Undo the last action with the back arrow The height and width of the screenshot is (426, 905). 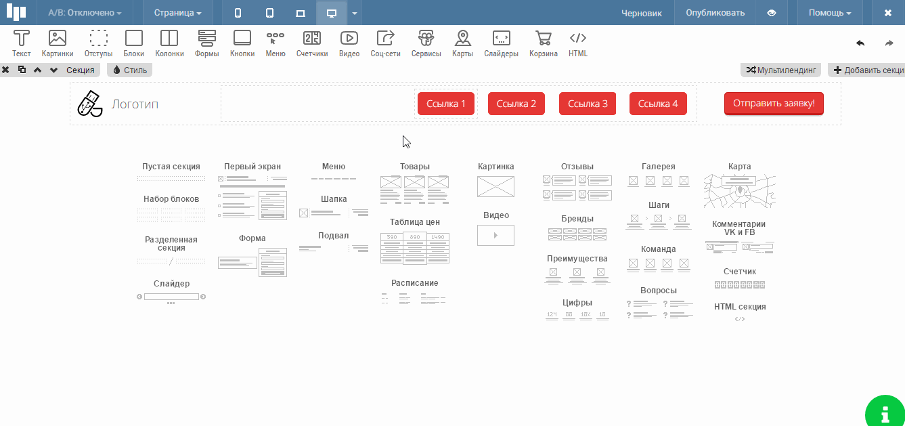[860, 43]
